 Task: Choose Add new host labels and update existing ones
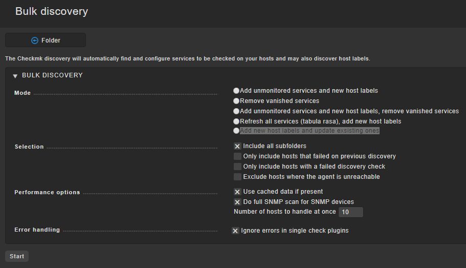(236, 131)
